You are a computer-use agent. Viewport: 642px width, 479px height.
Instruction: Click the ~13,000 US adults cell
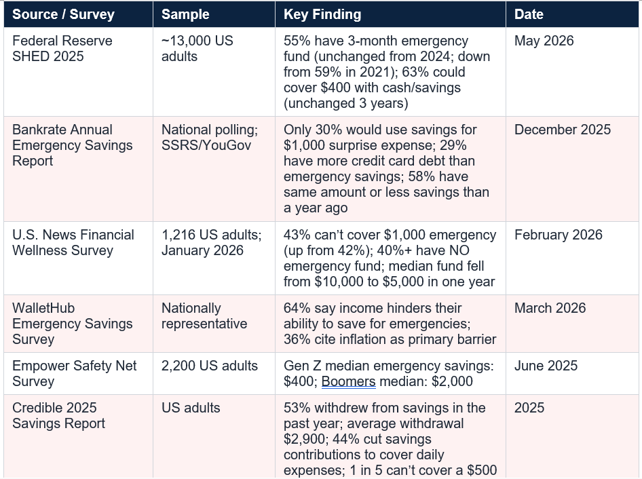[214, 72]
